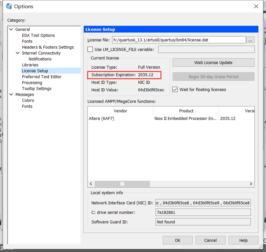The width and height of the screenshot is (266, 252).
Task: Open Tooltip Settings category
Action: tap(36, 89)
